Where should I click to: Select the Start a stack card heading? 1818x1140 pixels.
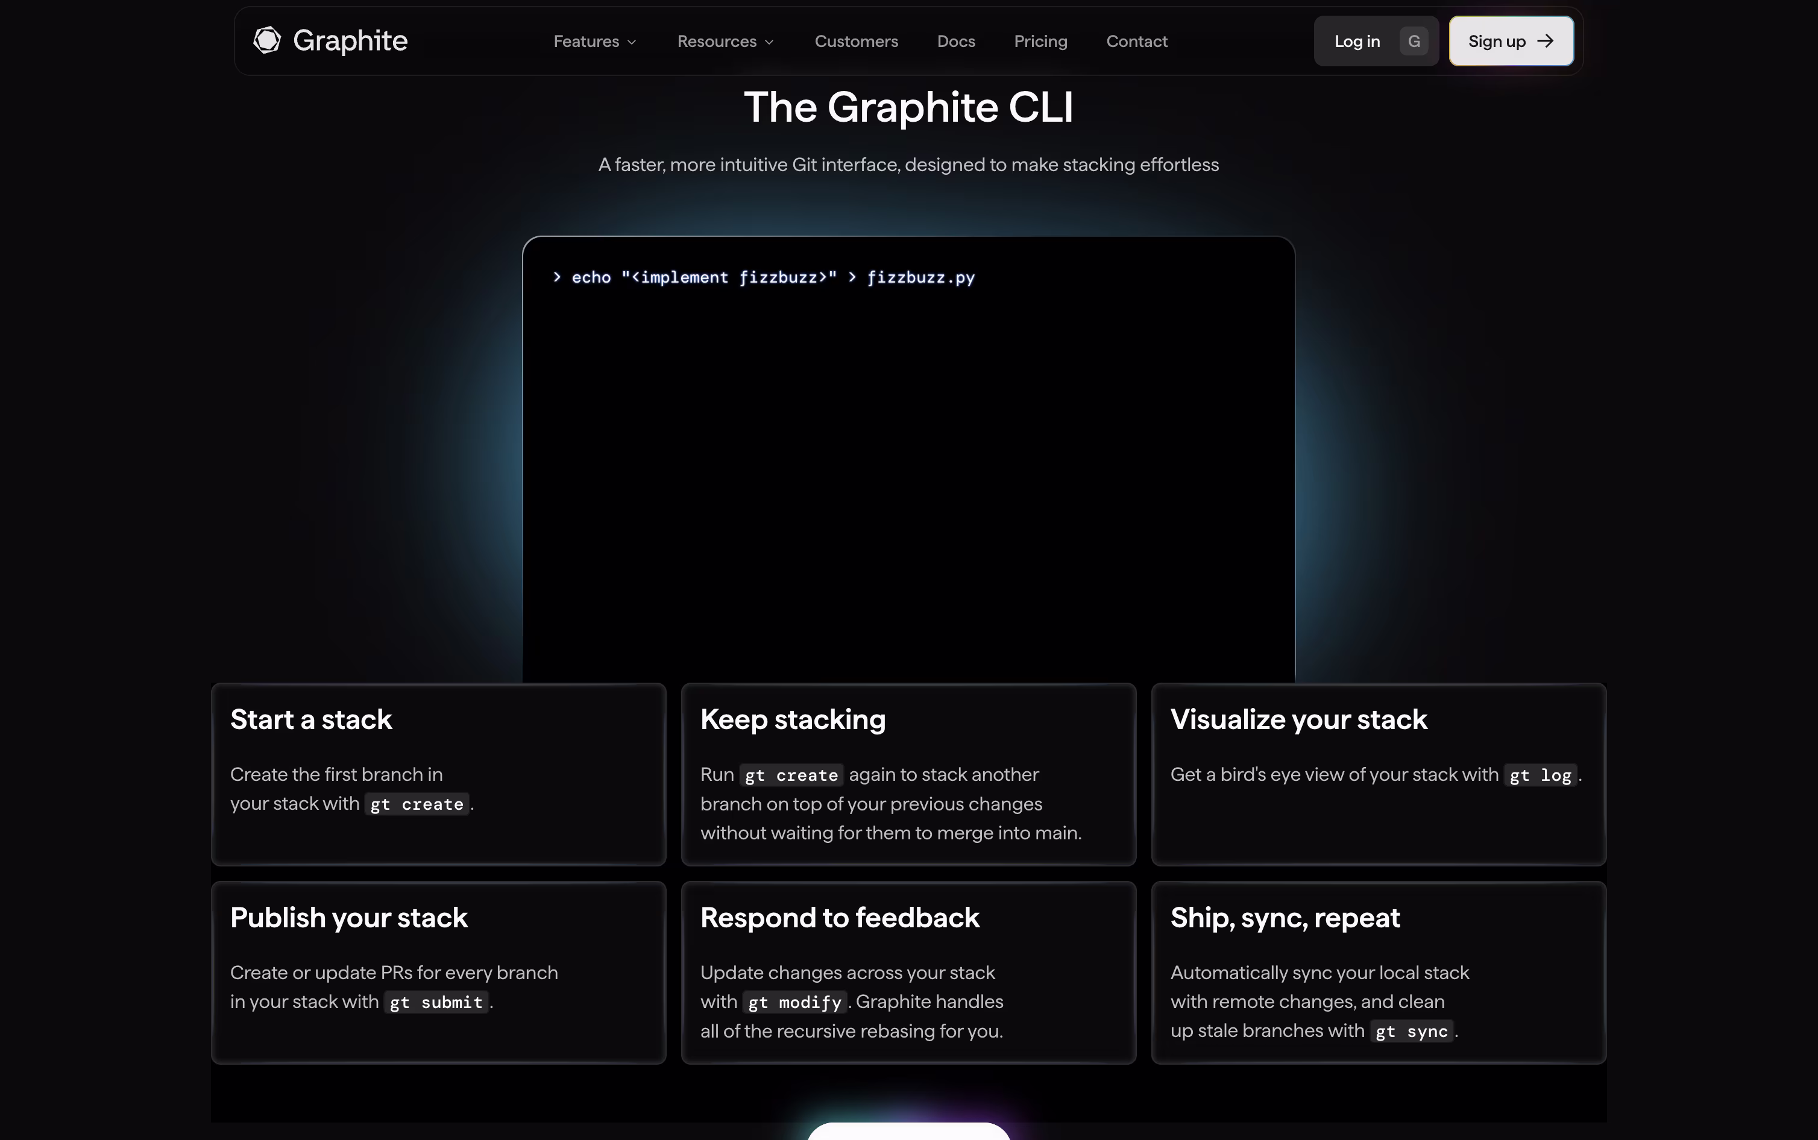(312, 719)
